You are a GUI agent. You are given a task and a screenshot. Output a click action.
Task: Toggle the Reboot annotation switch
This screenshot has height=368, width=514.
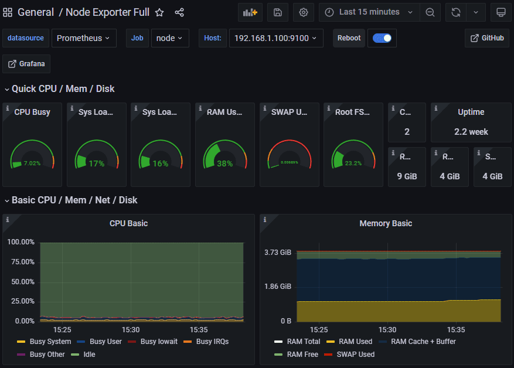(x=382, y=38)
